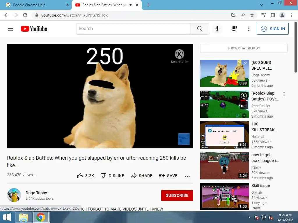
Task: Play the brazil badge thumbnail
Action: 224,166
